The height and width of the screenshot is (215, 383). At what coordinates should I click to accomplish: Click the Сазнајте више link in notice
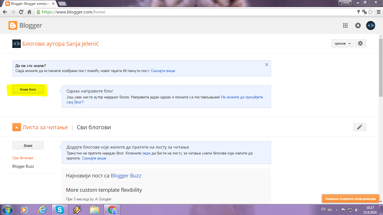coord(163,71)
